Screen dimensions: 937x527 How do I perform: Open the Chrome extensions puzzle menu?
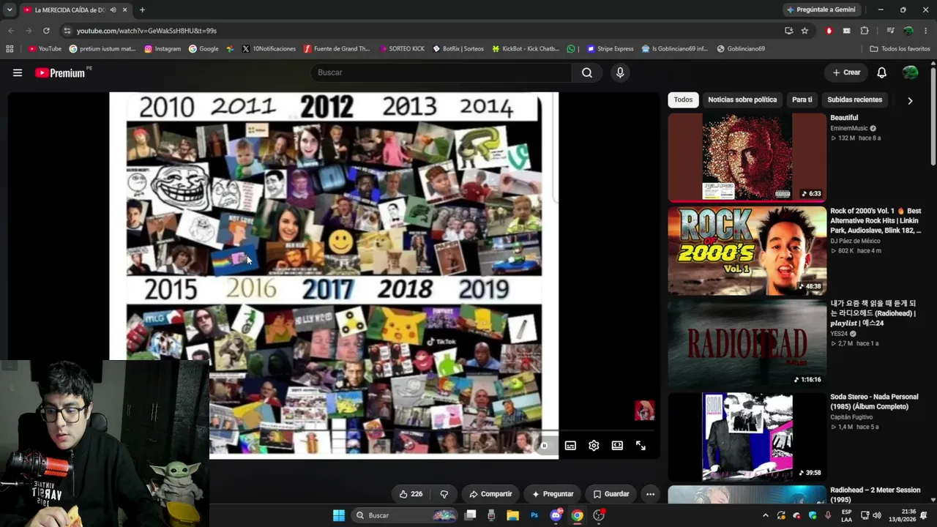[x=865, y=31]
